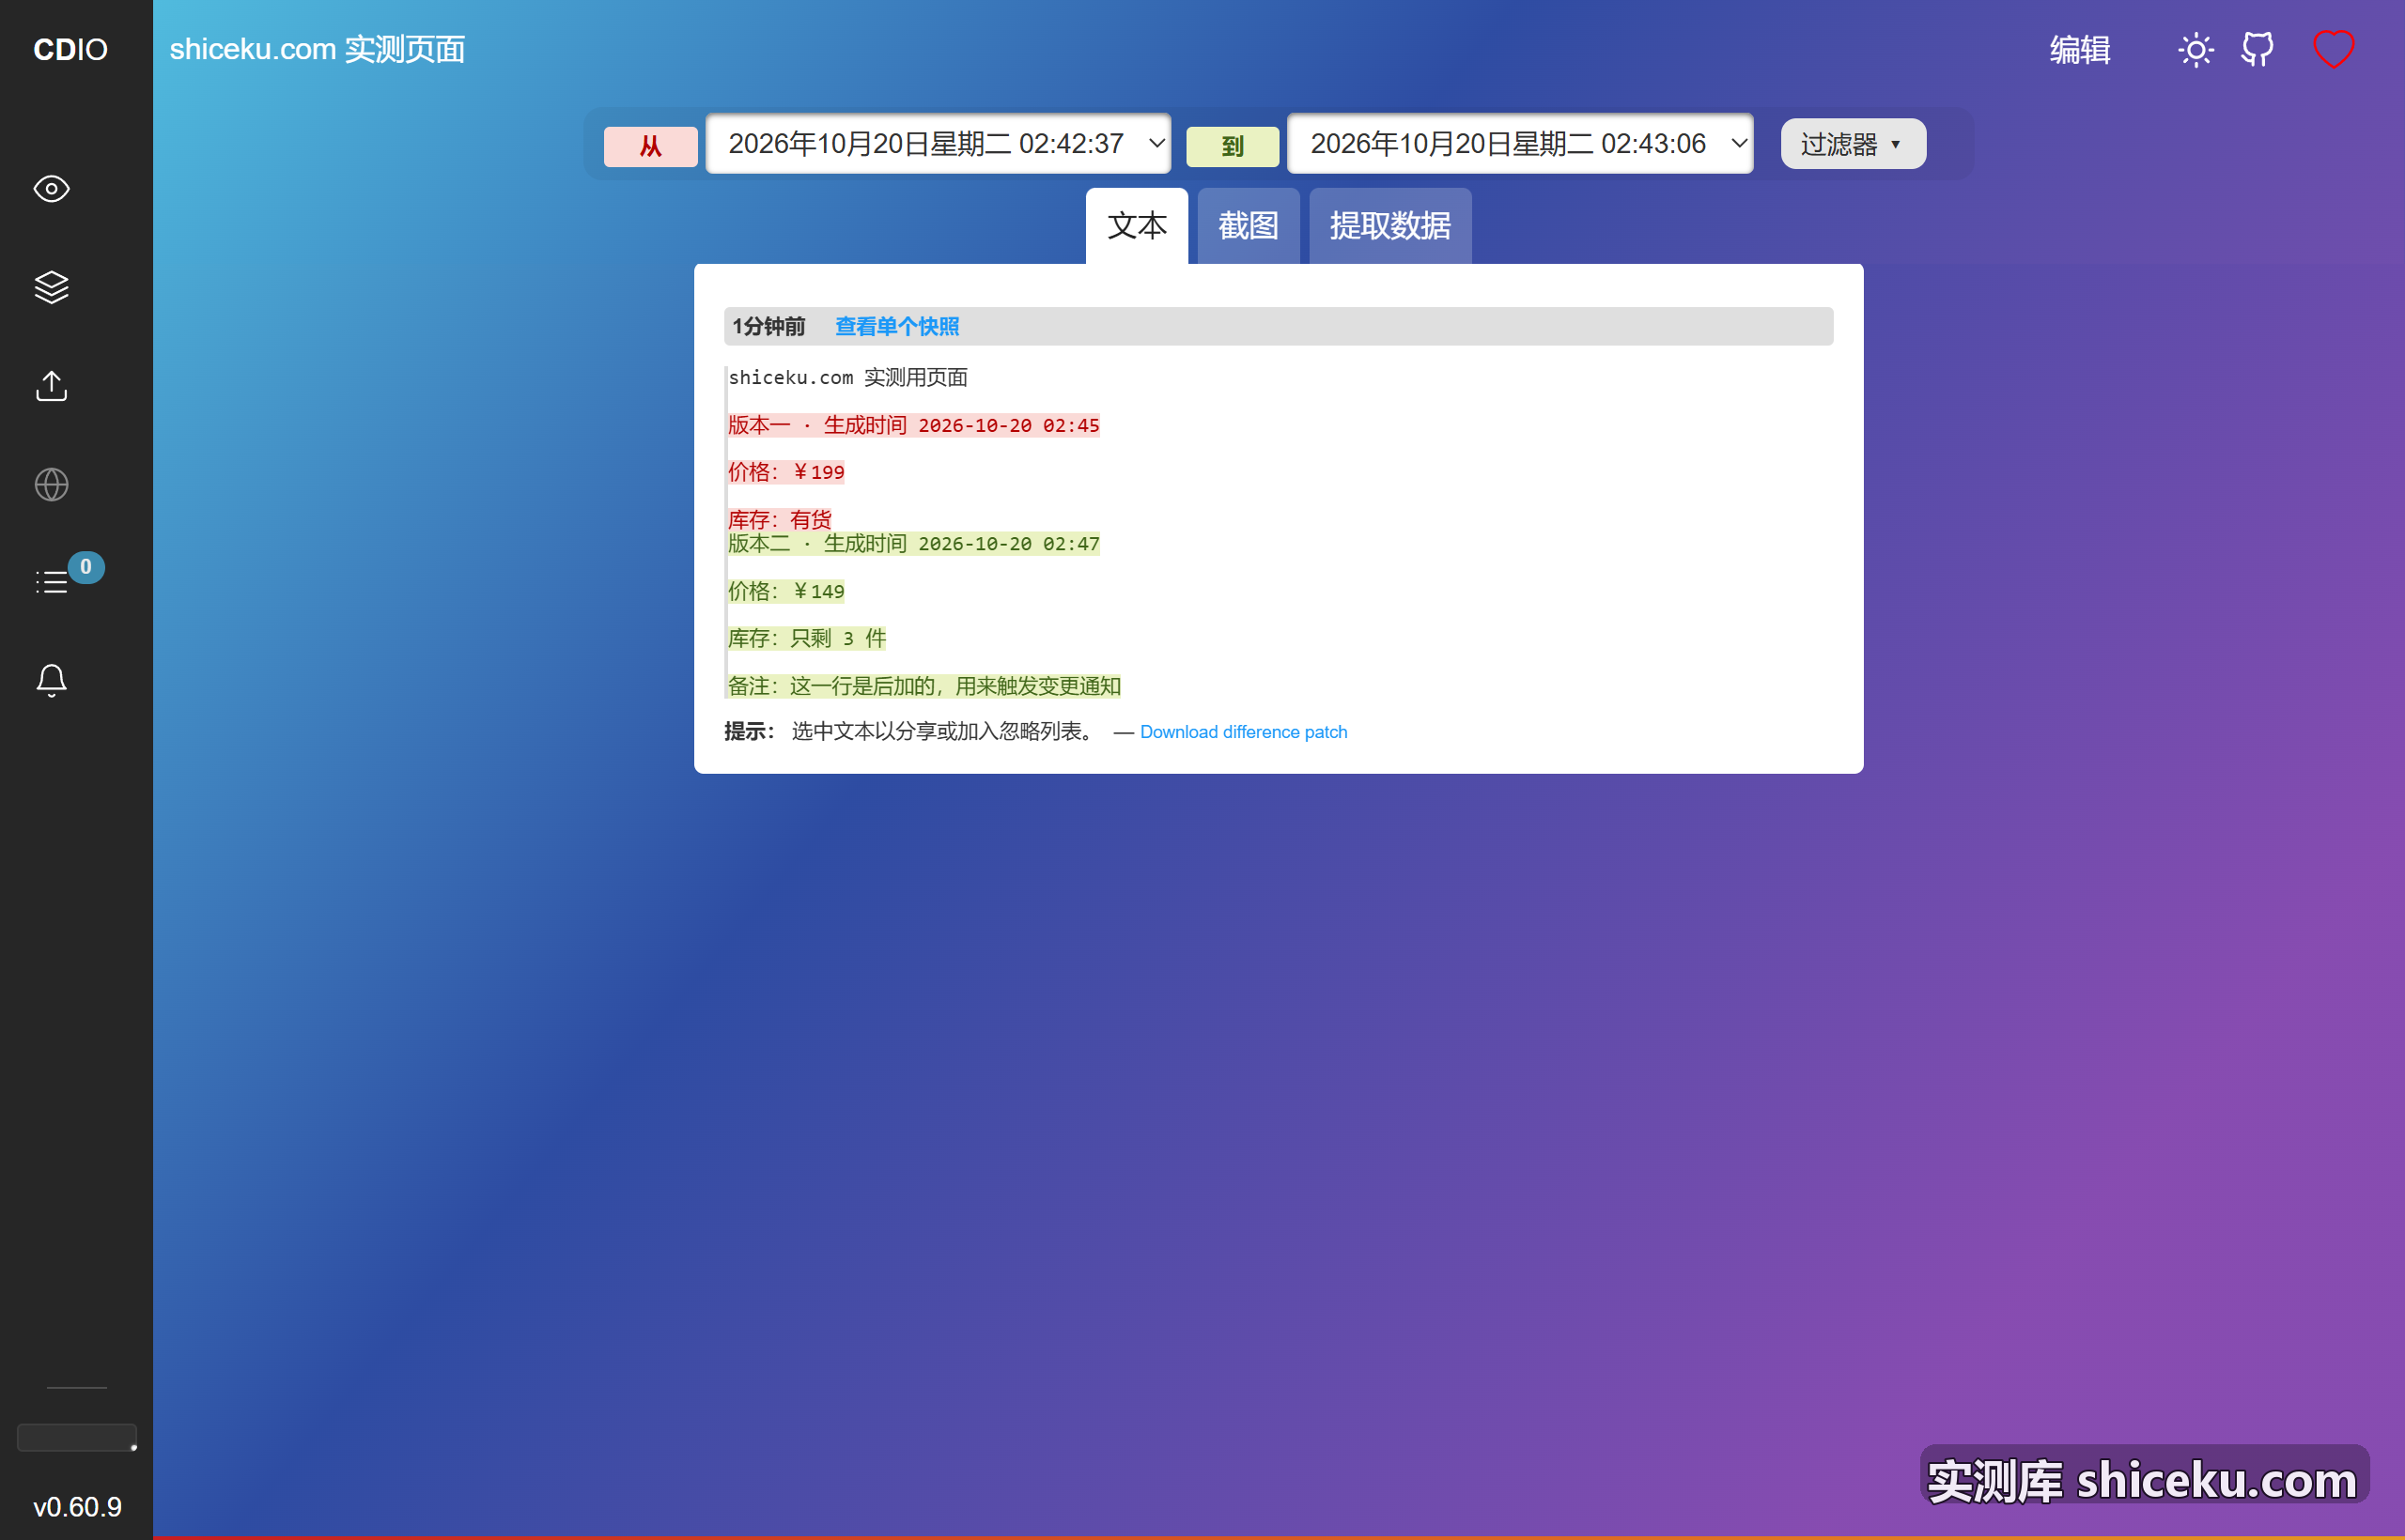
Task: Expand the 从 version dropdown 02:42:37
Action: point(938,143)
